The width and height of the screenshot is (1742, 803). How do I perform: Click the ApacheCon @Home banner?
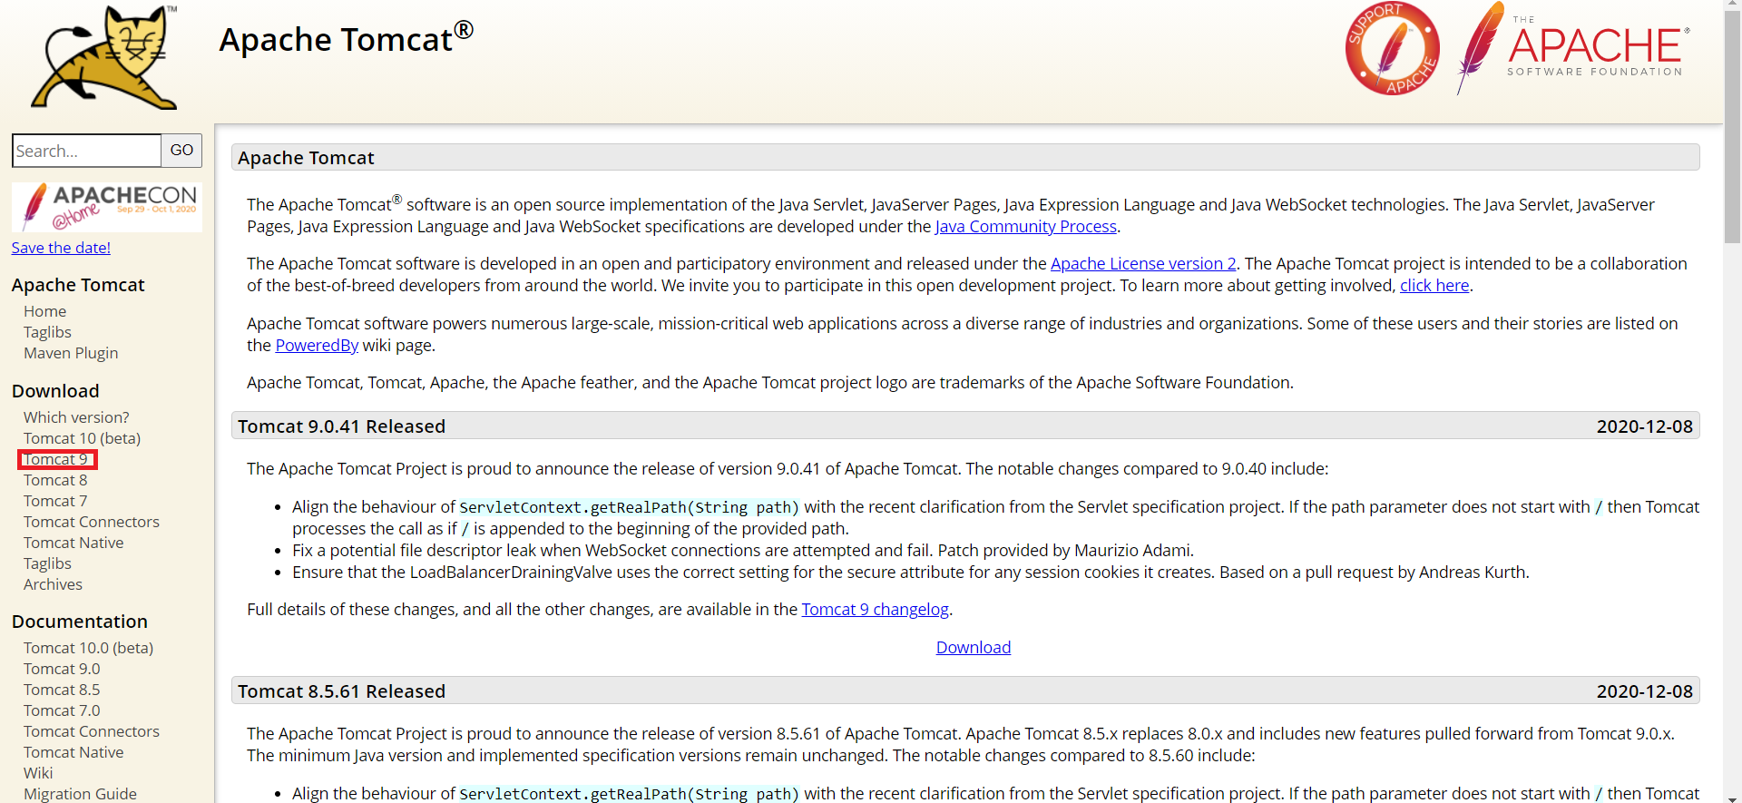click(x=107, y=207)
